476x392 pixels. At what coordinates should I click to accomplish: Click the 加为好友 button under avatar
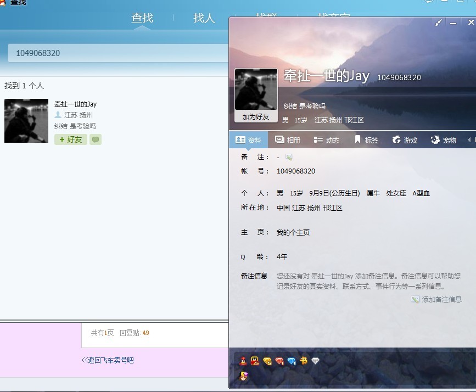(x=256, y=117)
